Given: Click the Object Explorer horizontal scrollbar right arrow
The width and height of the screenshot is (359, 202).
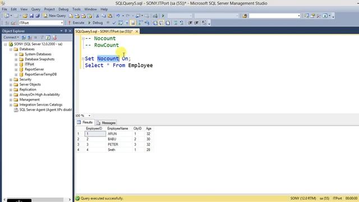Looking at the screenshot, I should coord(70,200).
